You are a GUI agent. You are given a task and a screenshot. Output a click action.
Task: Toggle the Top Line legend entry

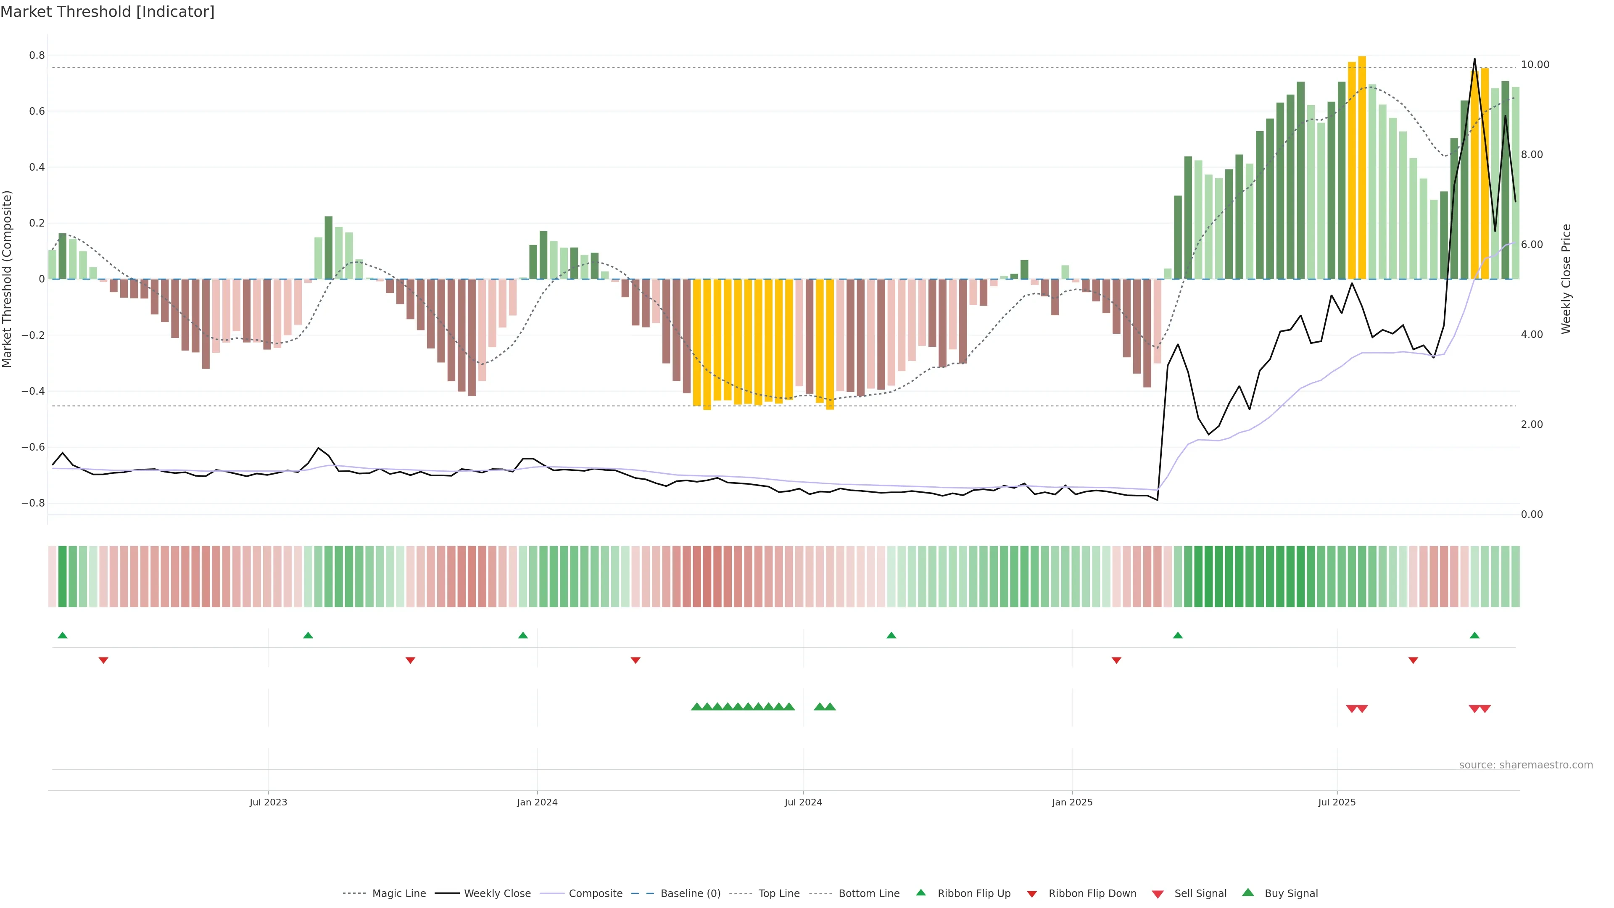pyautogui.click(x=779, y=894)
